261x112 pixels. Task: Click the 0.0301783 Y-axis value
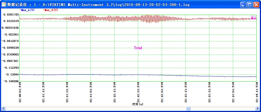[11, 15]
